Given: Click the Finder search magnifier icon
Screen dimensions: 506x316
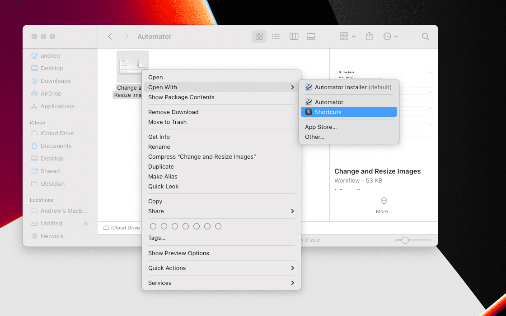Looking at the screenshot, I should coord(425,37).
